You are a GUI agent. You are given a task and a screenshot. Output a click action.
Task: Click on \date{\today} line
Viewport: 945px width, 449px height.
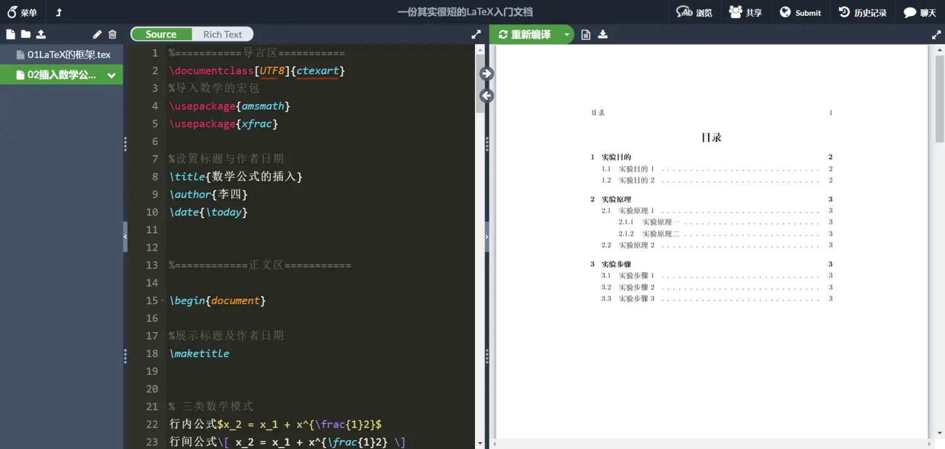pos(209,212)
